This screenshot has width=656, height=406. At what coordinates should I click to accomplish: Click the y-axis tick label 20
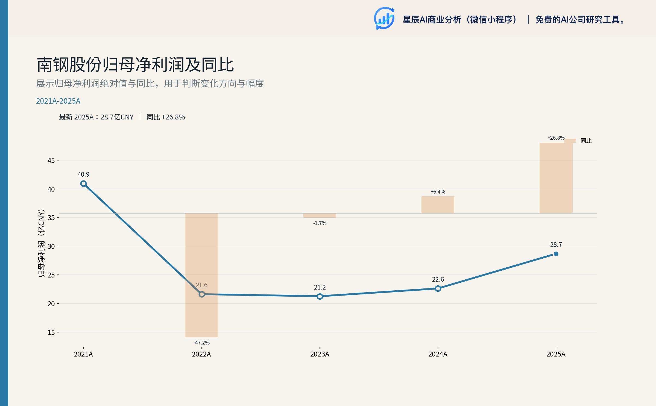point(51,304)
